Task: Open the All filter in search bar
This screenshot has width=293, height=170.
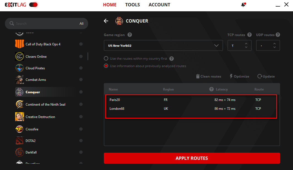Action: coord(82,23)
